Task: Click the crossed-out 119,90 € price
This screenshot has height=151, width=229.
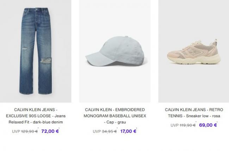Action: pyautogui.click(x=187, y=125)
